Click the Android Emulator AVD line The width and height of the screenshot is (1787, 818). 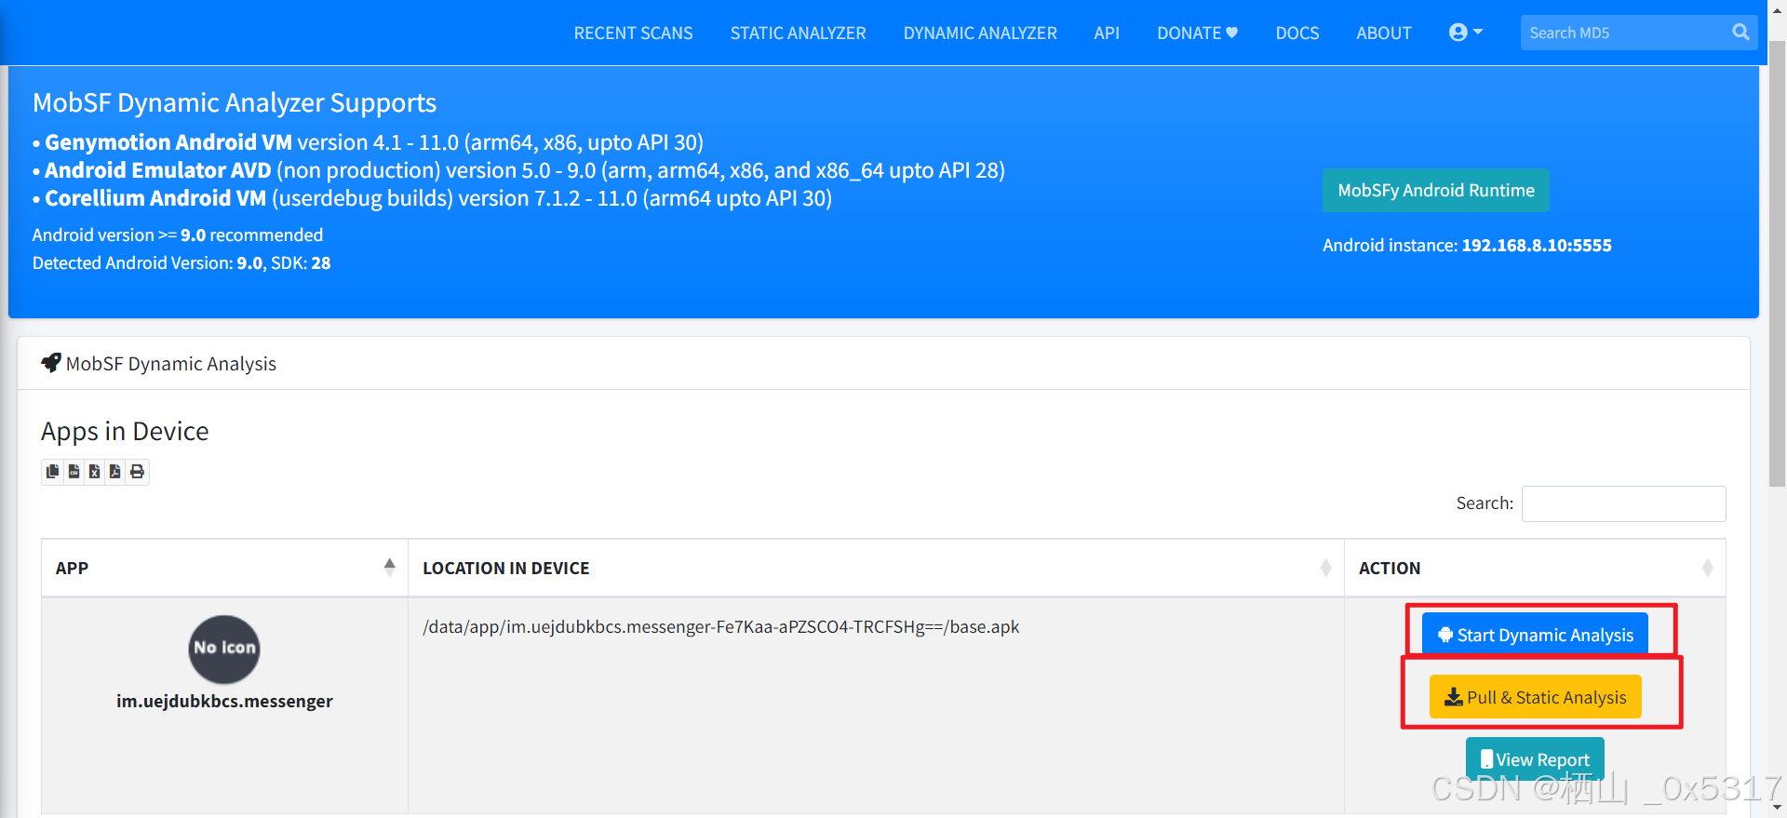(518, 170)
